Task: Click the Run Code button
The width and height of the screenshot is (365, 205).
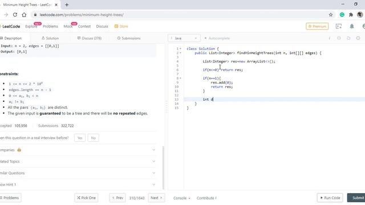Action: tap(330, 198)
